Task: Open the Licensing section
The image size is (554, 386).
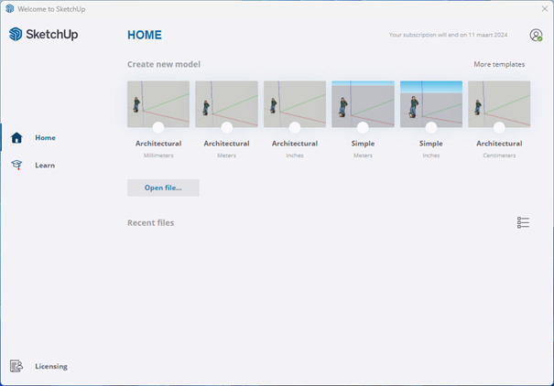Action: click(51, 366)
